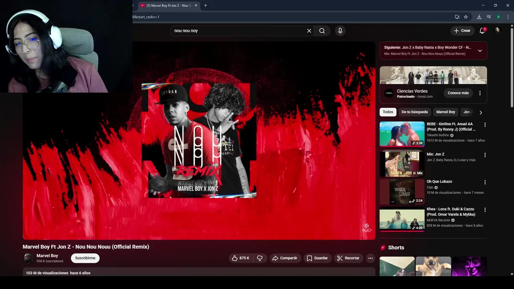
Task: Expand the Siguiente mix playlist panel
Action: coord(480,51)
